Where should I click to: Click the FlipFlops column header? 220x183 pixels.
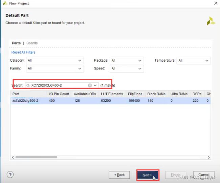click(135, 94)
